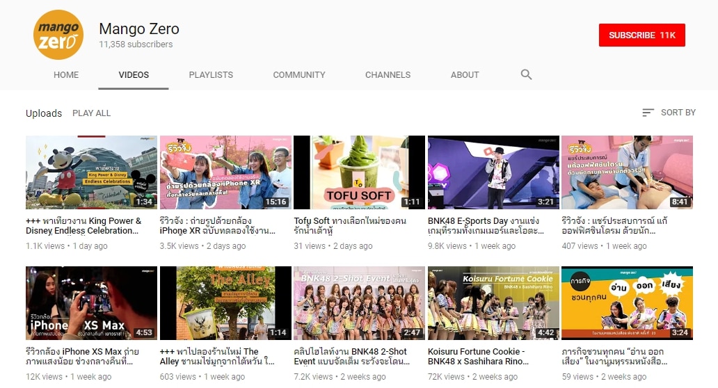Open the iPhone XS Max review thumbnail
Image resolution: width=718 pixels, height=388 pixels.
(91, 303)
